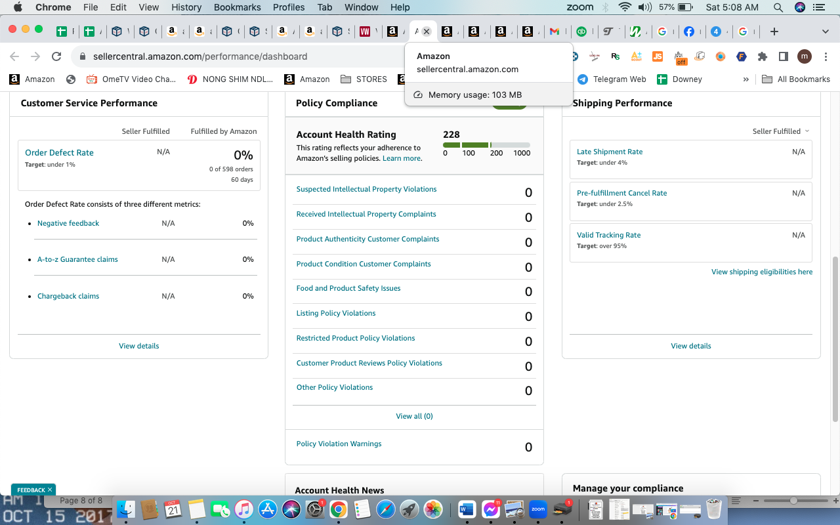
Task: Click the RS extension icon
Action: 616,56
